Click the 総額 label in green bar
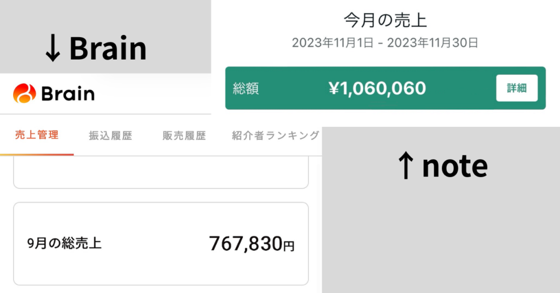The width and height of the screenshot is (560, 293). [x=246, y=89]
